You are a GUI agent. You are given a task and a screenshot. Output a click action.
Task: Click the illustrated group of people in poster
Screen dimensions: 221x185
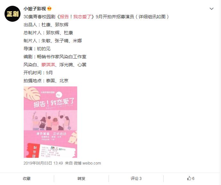pos(51,121)
